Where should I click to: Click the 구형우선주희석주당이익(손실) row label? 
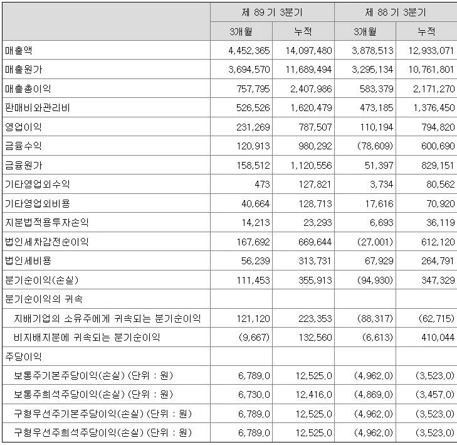103,432
